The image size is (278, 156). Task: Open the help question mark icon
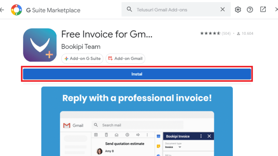[250, 10]
